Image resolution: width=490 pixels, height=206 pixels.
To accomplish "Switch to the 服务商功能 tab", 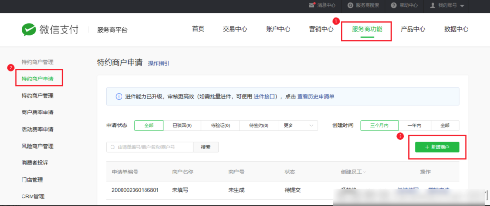I will point(367,29).
